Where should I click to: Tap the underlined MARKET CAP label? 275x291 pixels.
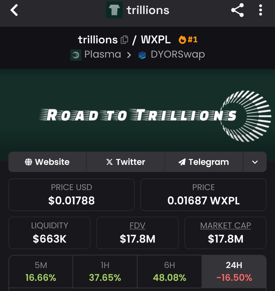(225, 226)
